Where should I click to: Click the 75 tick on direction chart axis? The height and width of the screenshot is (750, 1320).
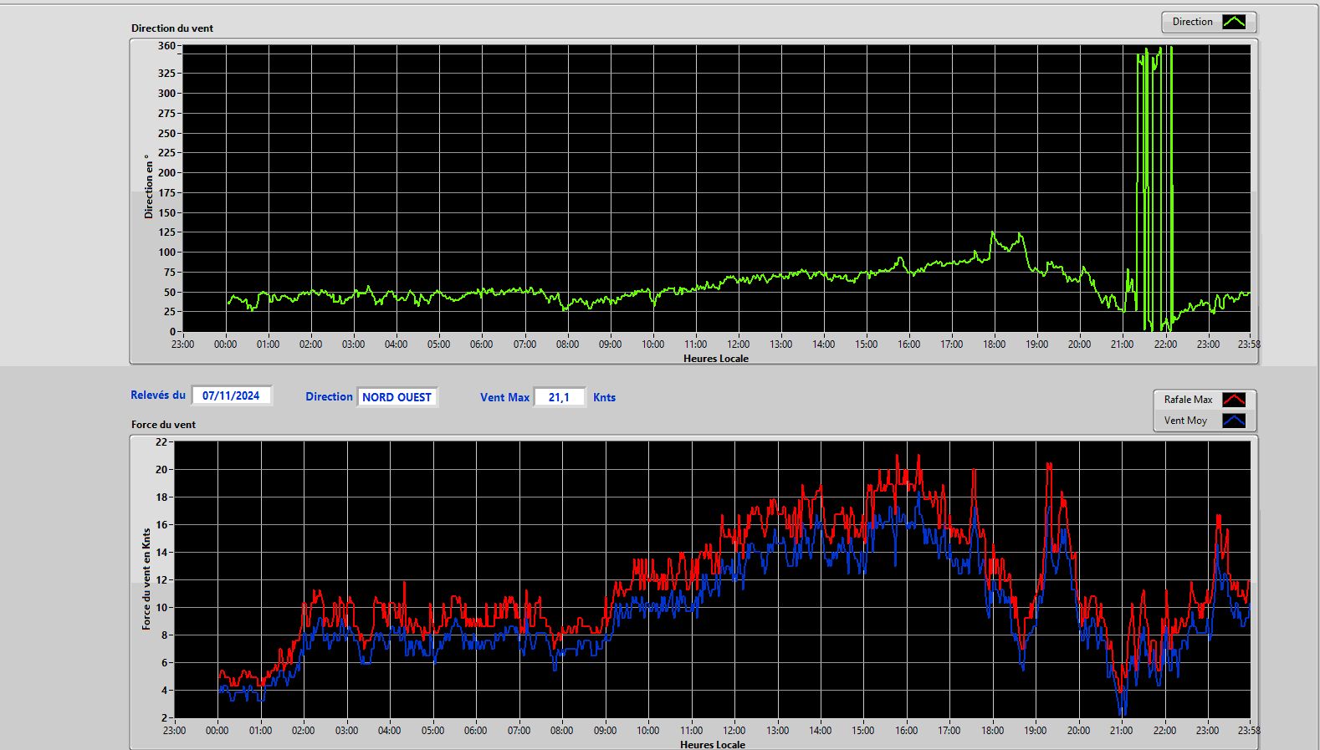pyautogui.click(x=170, y=273)
